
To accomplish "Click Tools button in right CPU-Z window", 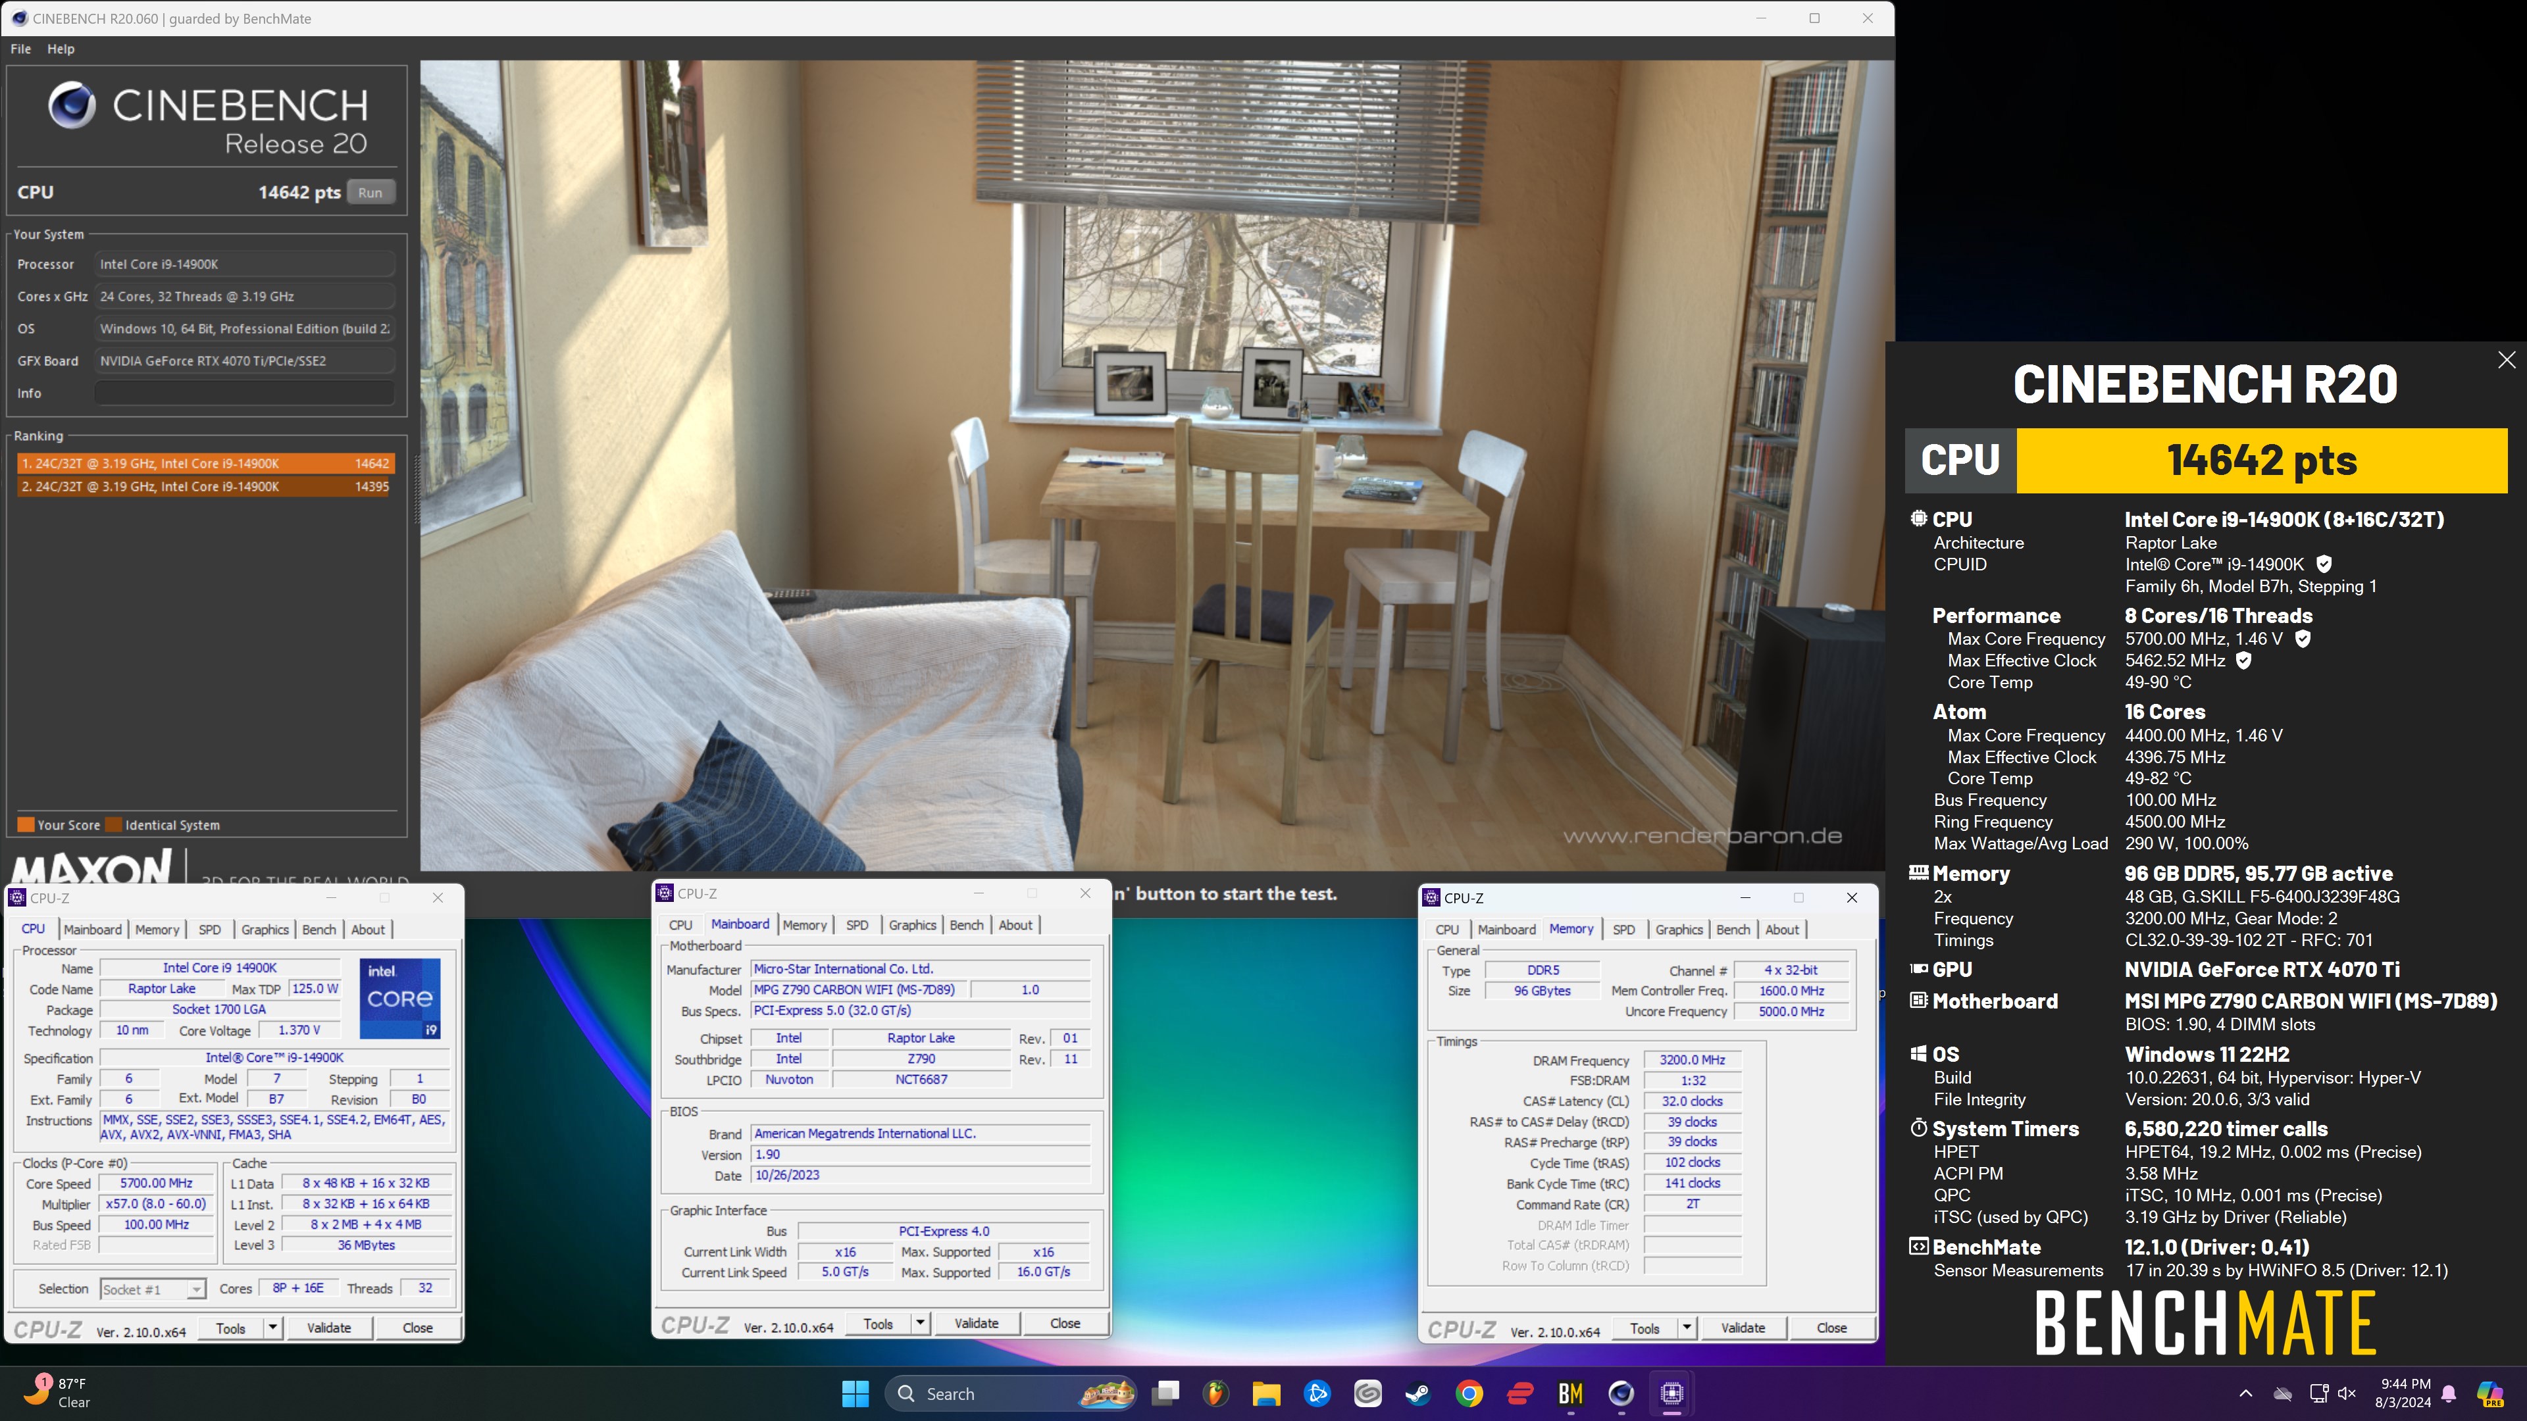I will click(1645, 1329).
